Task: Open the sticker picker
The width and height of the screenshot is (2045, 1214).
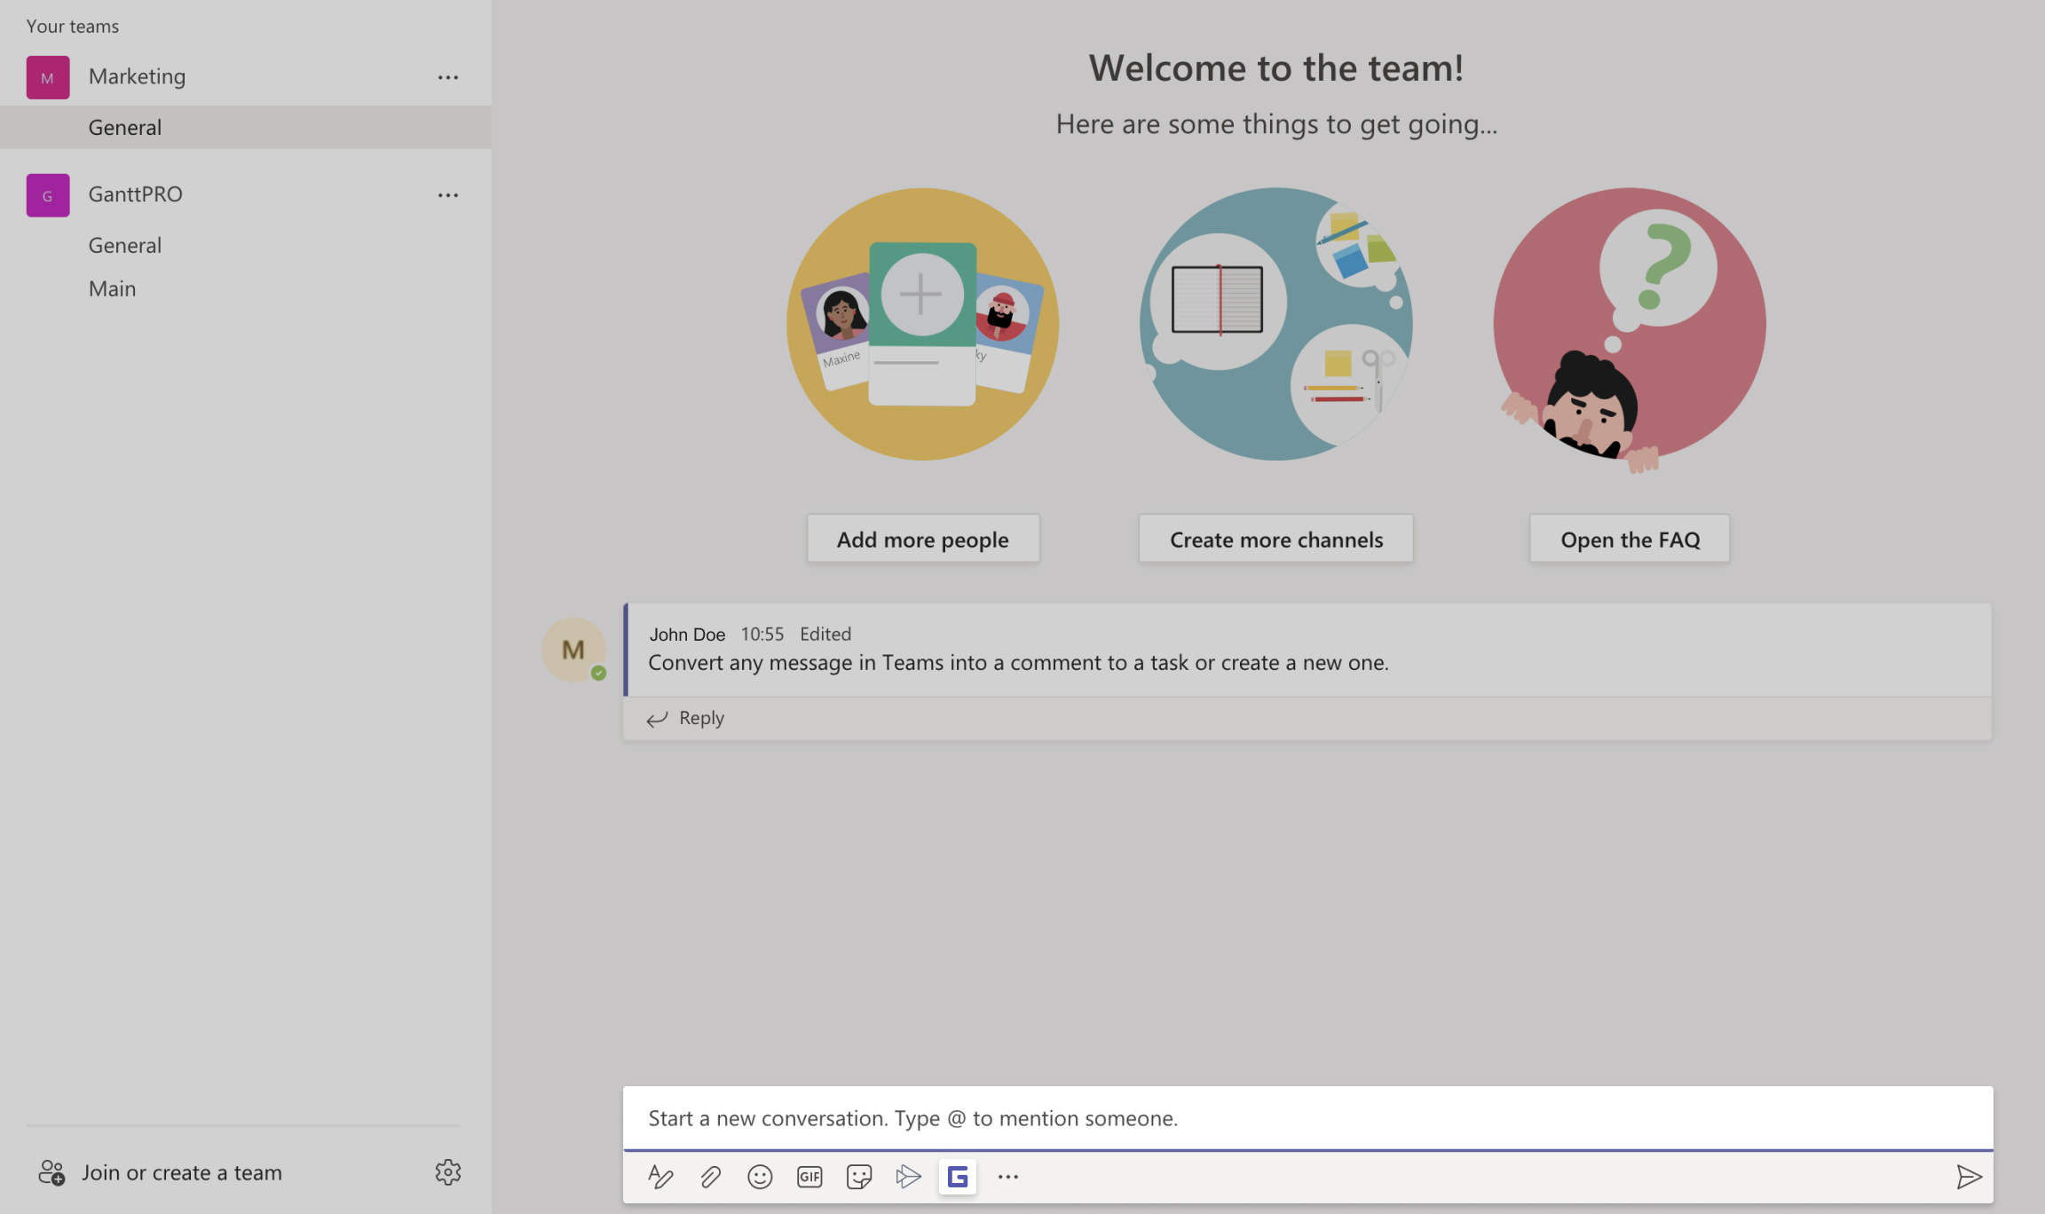Action: click(x=858, y=1176)
